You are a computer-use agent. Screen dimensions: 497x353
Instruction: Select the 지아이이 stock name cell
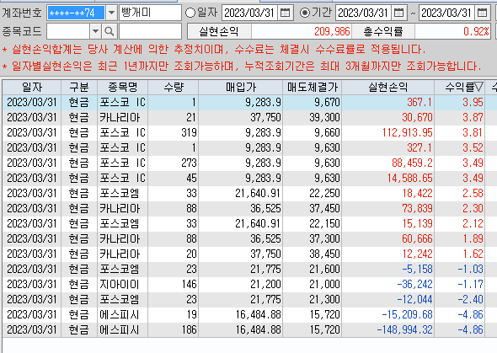click(123, 285)
